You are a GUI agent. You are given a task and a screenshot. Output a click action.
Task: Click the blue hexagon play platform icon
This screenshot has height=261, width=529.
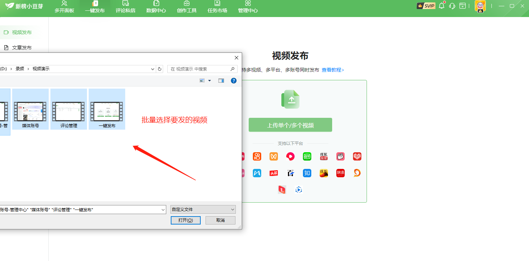(299, 190)
